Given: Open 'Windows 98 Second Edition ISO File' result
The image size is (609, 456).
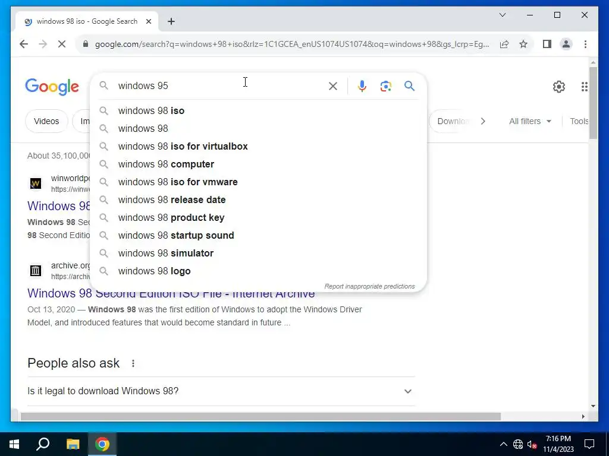Looking at the screenshot, I should [171, 294].
